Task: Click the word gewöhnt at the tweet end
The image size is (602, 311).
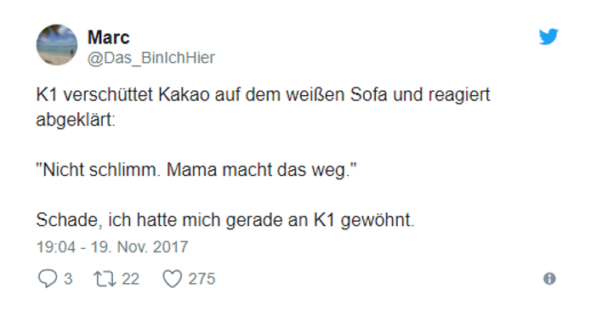Action: pyautogui.click(x=378, y=220)
